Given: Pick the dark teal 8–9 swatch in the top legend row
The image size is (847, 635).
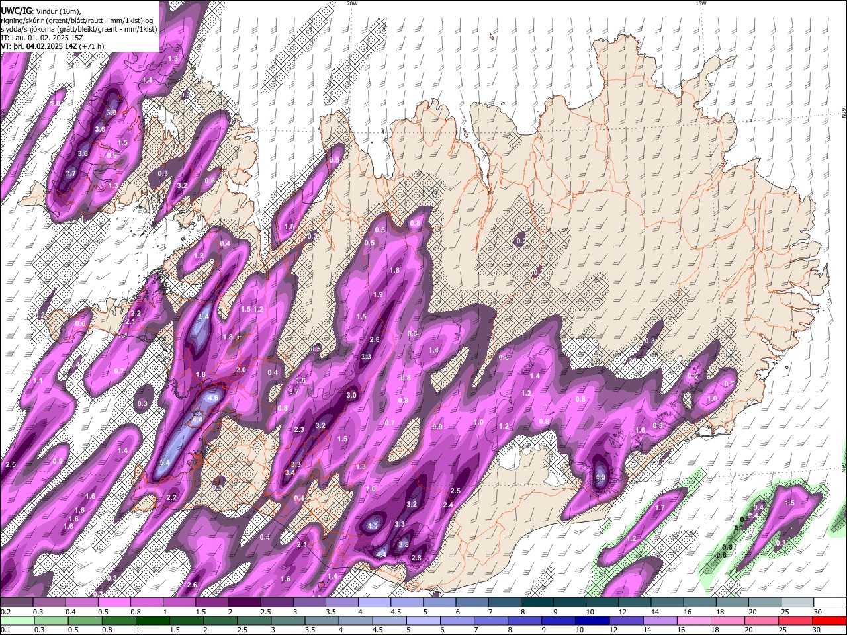Looking at the screenshot, I should click(537, 603).
